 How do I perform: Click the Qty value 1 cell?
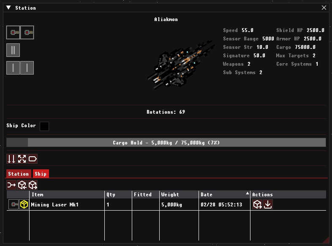108,205
